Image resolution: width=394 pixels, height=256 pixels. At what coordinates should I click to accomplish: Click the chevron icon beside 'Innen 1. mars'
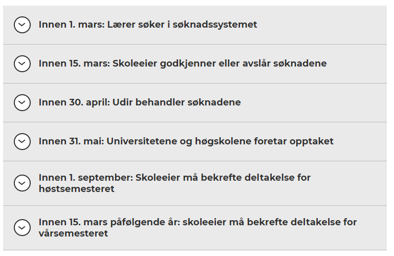pos(22,25)
